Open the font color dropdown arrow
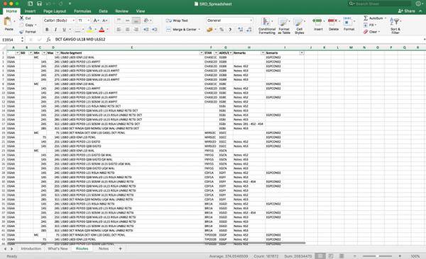Screen dimensions: 426x259 [x=108, y=29]
